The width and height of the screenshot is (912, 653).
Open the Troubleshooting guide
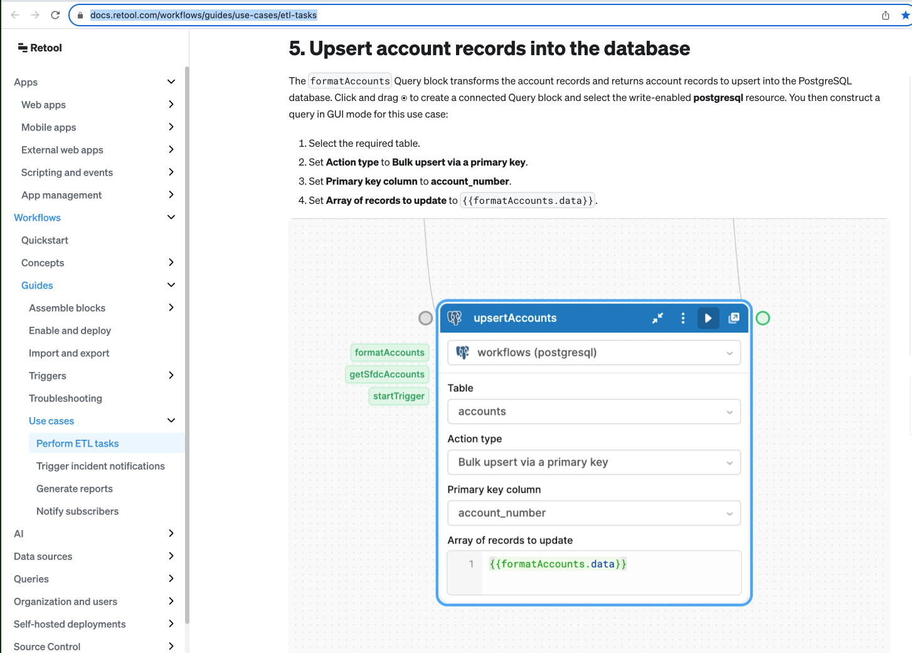point(65,398)
